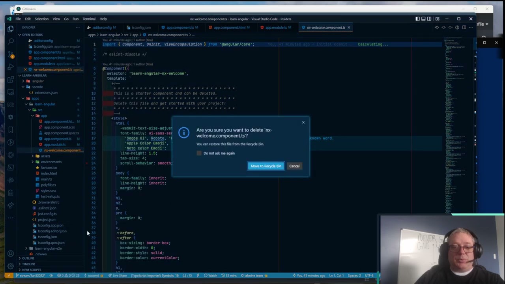Open the Search view in the activity bar
Image resolution: width=505 pixels, height=284 pixels.
[11, 41]
